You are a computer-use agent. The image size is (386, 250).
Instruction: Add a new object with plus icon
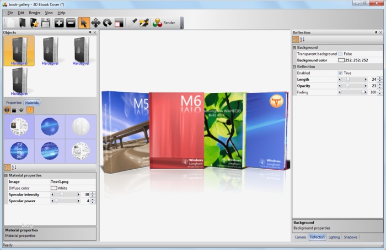coord(59,23)
